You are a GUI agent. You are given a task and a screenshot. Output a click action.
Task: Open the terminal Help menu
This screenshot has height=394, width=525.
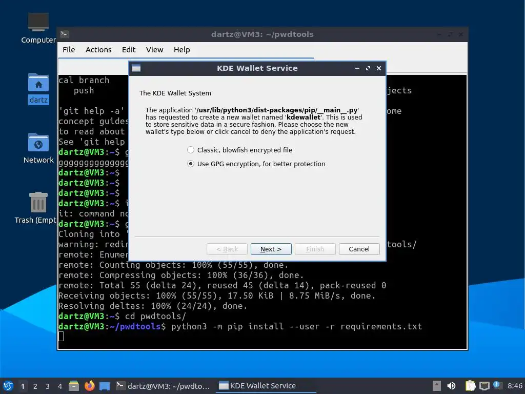tap(182, 50)
